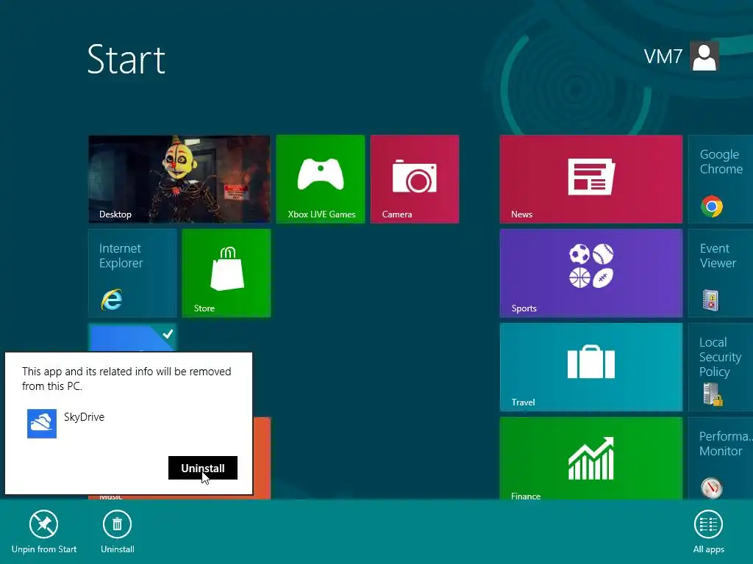This screenshot has height=564, width=753.
Task: Click the SkyDrive cloud icon in the dialog
Action: coord(42,424)
